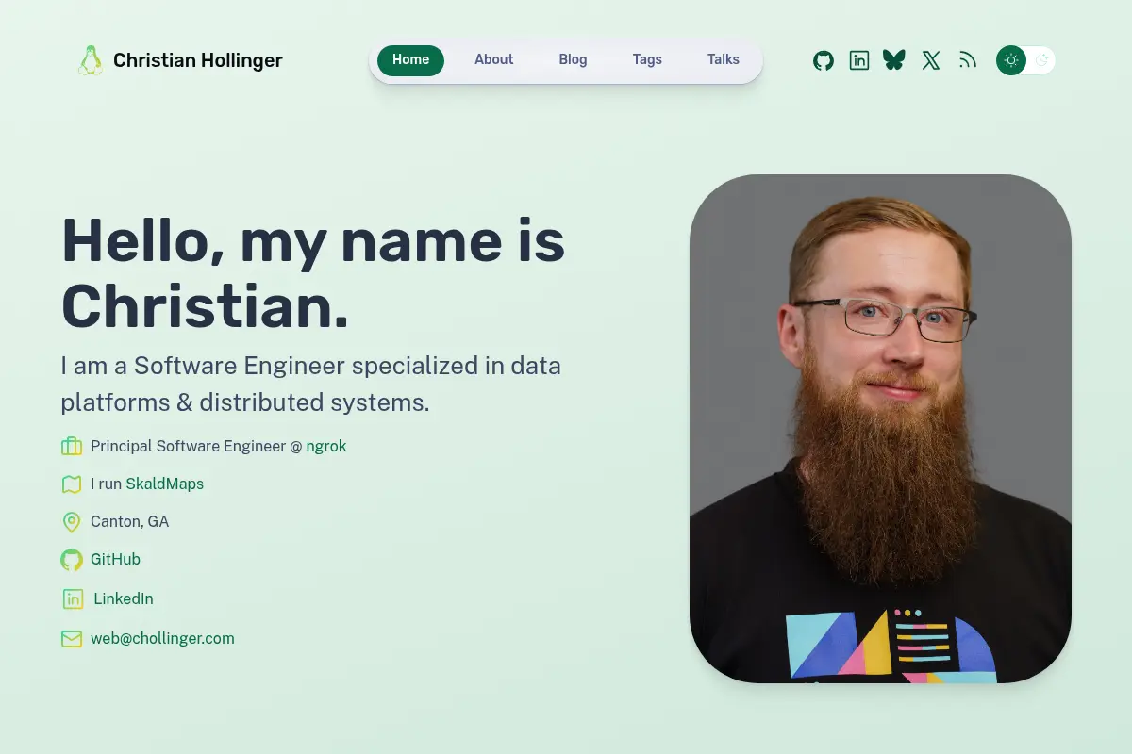This screenshot has height=754, width=1132.
Task: Open the Blog section
Action: coord(573,59)
